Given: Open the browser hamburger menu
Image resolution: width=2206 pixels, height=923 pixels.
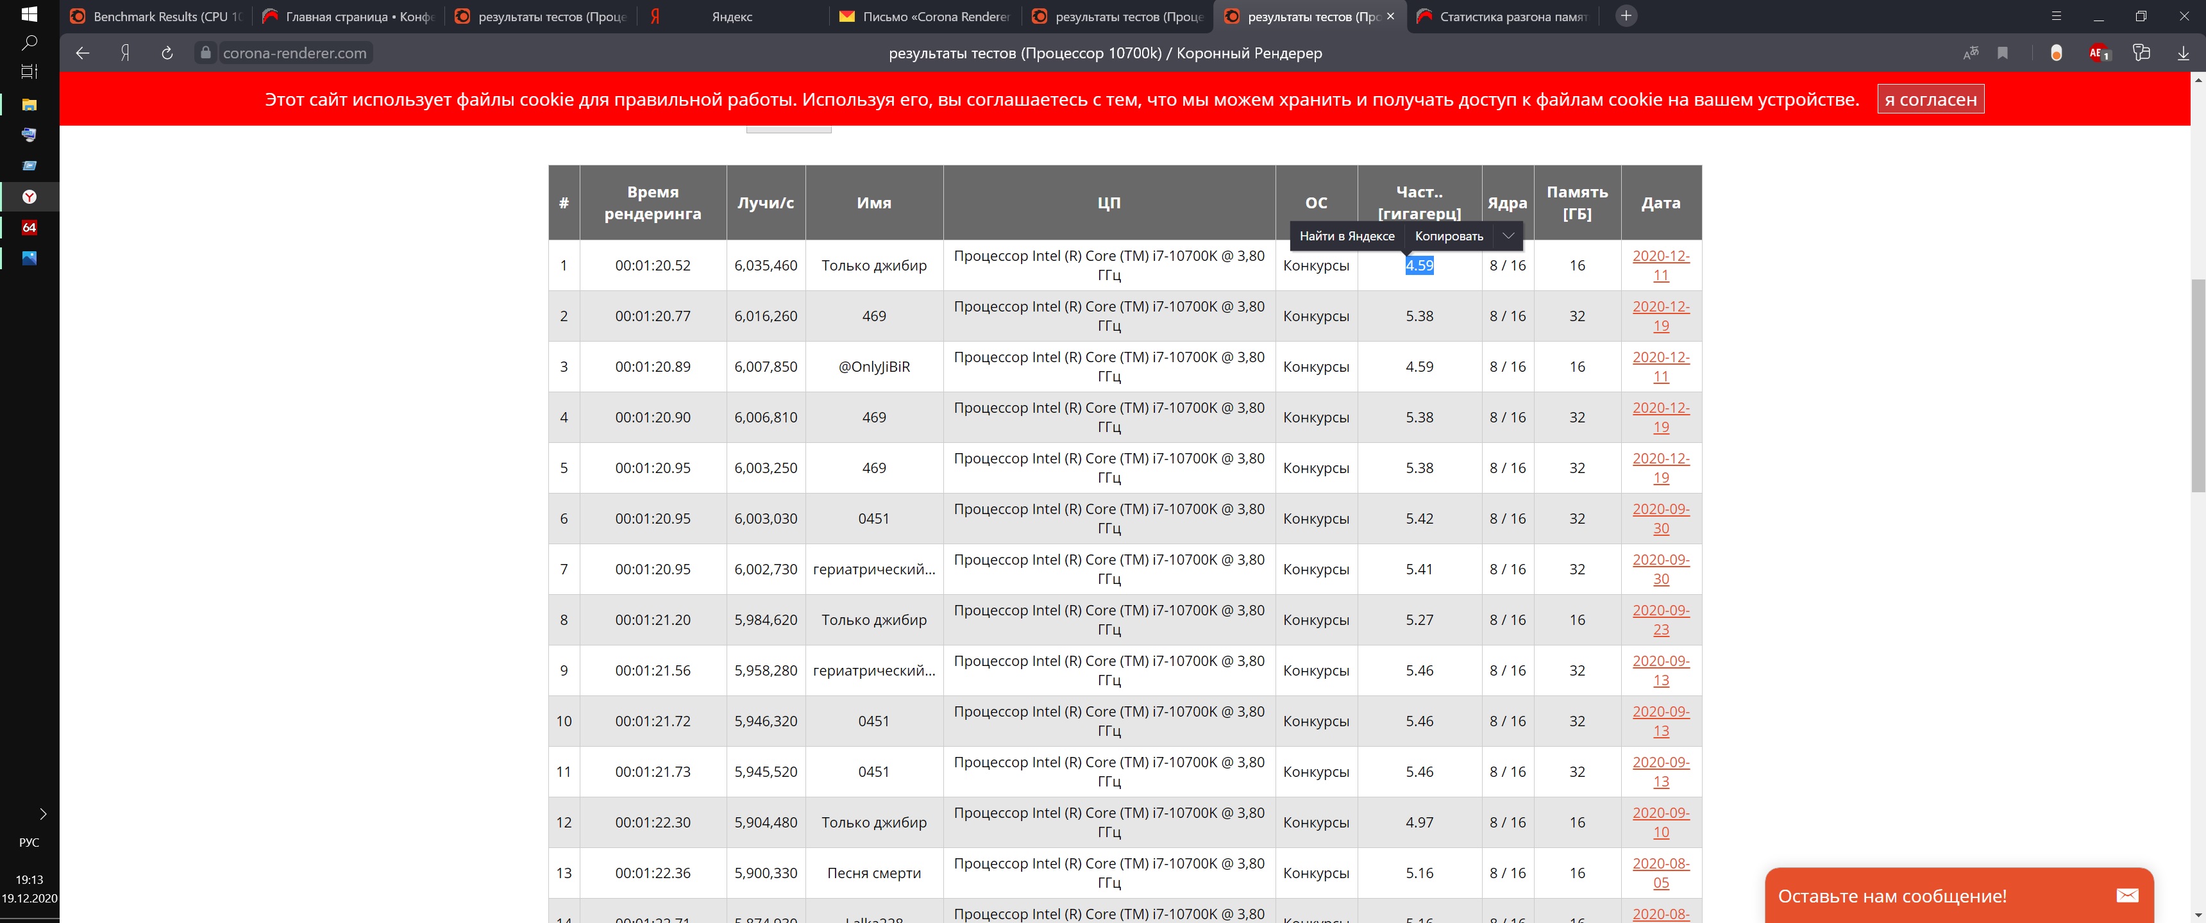Looking at the screenshot, I should click(x=2056, y=16).
